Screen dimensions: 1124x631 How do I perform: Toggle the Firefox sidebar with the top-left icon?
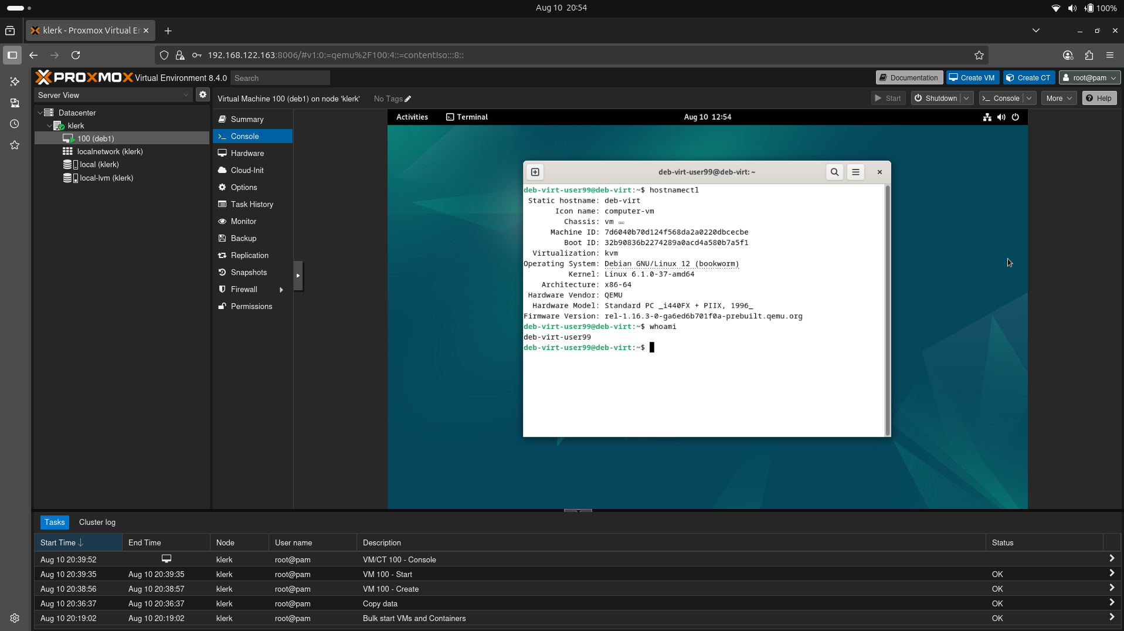pos(12,55)
